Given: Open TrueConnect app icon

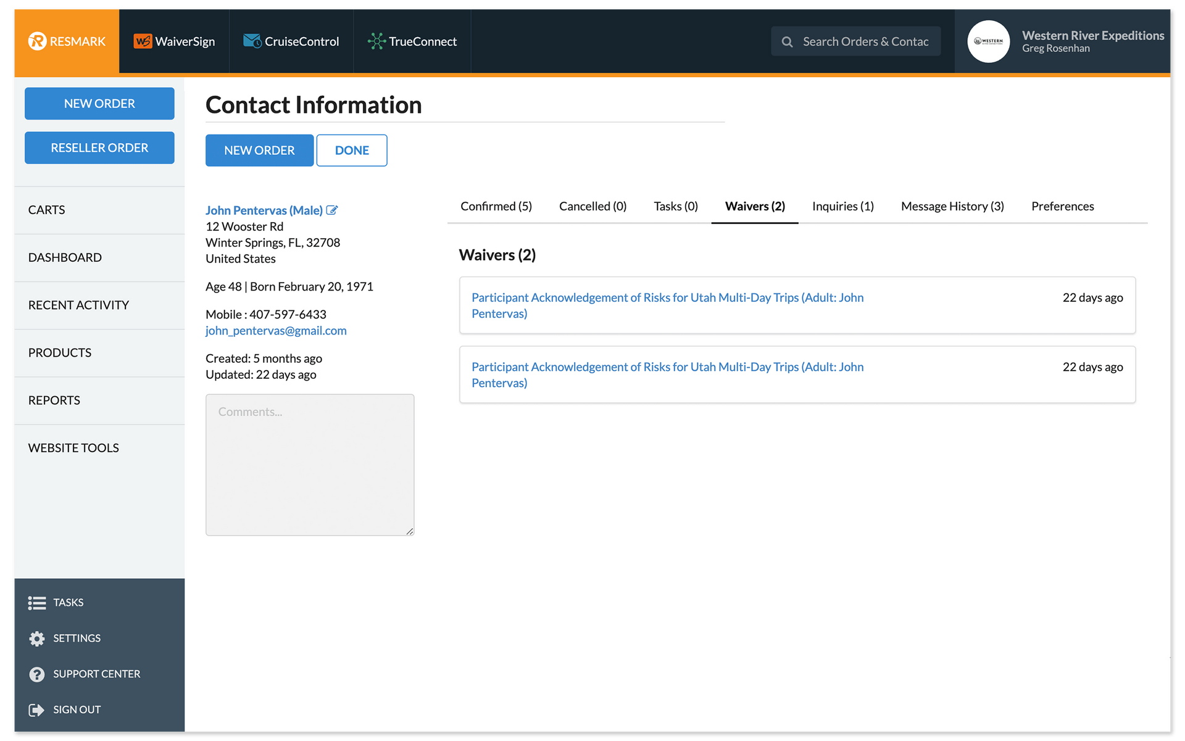Looking at the screenshot, I should [x=376, y=41].
